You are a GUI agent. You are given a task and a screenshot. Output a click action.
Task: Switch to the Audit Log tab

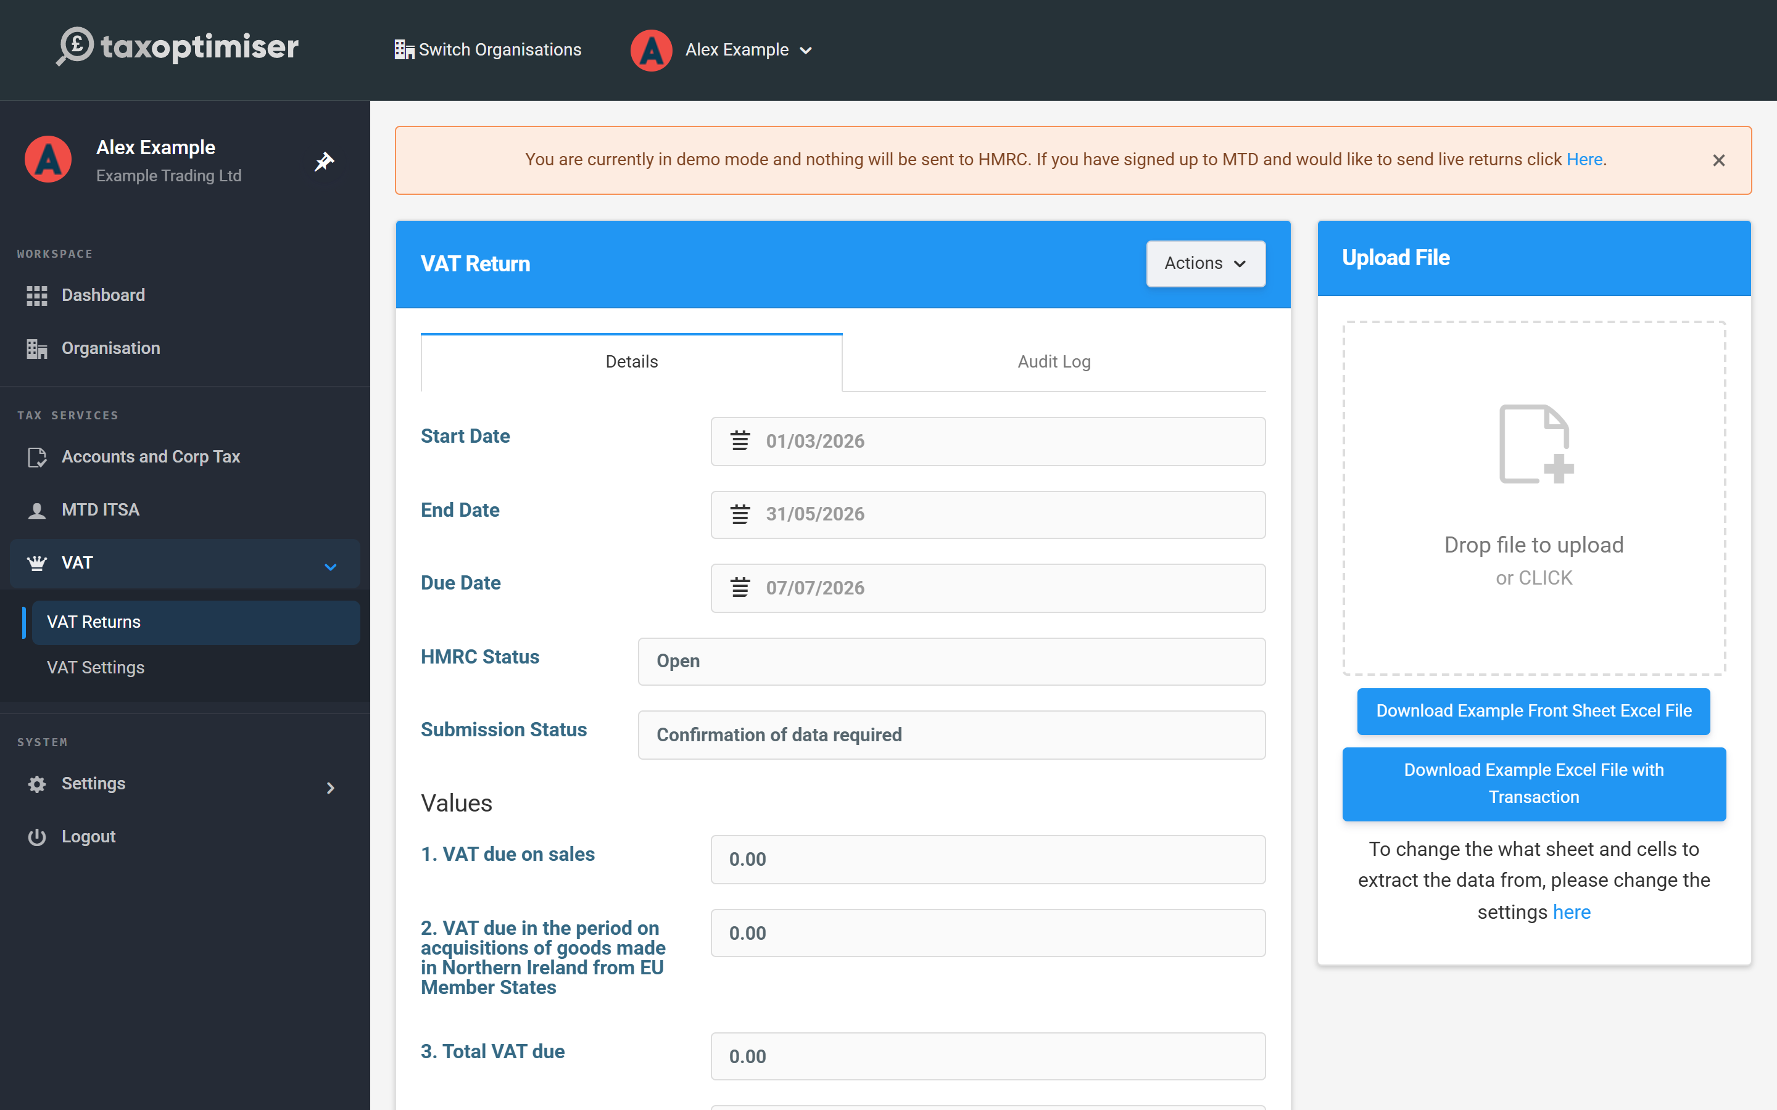[x=1054, y=362]
